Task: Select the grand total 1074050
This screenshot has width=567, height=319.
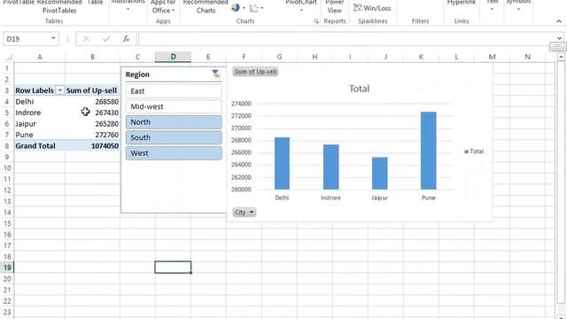Action: pyautogui.click(x=92, y=145)
